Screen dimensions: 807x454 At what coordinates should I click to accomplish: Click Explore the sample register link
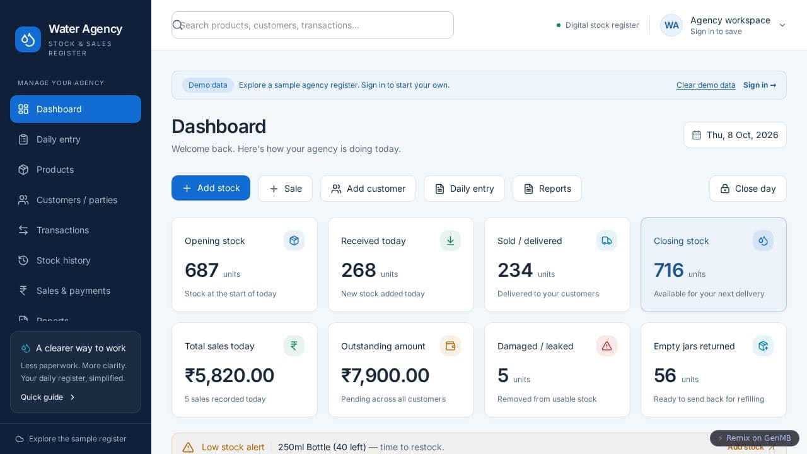pyautogui.click(x=71, y=439)
